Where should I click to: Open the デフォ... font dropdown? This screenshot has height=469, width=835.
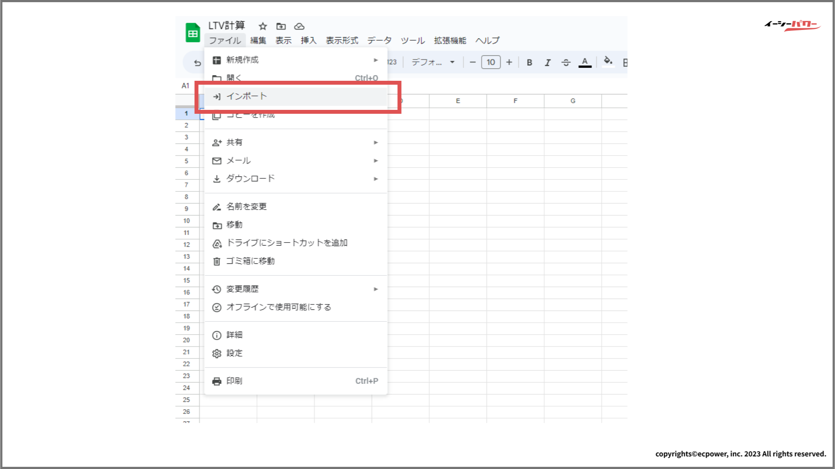[x=433, y=63]
